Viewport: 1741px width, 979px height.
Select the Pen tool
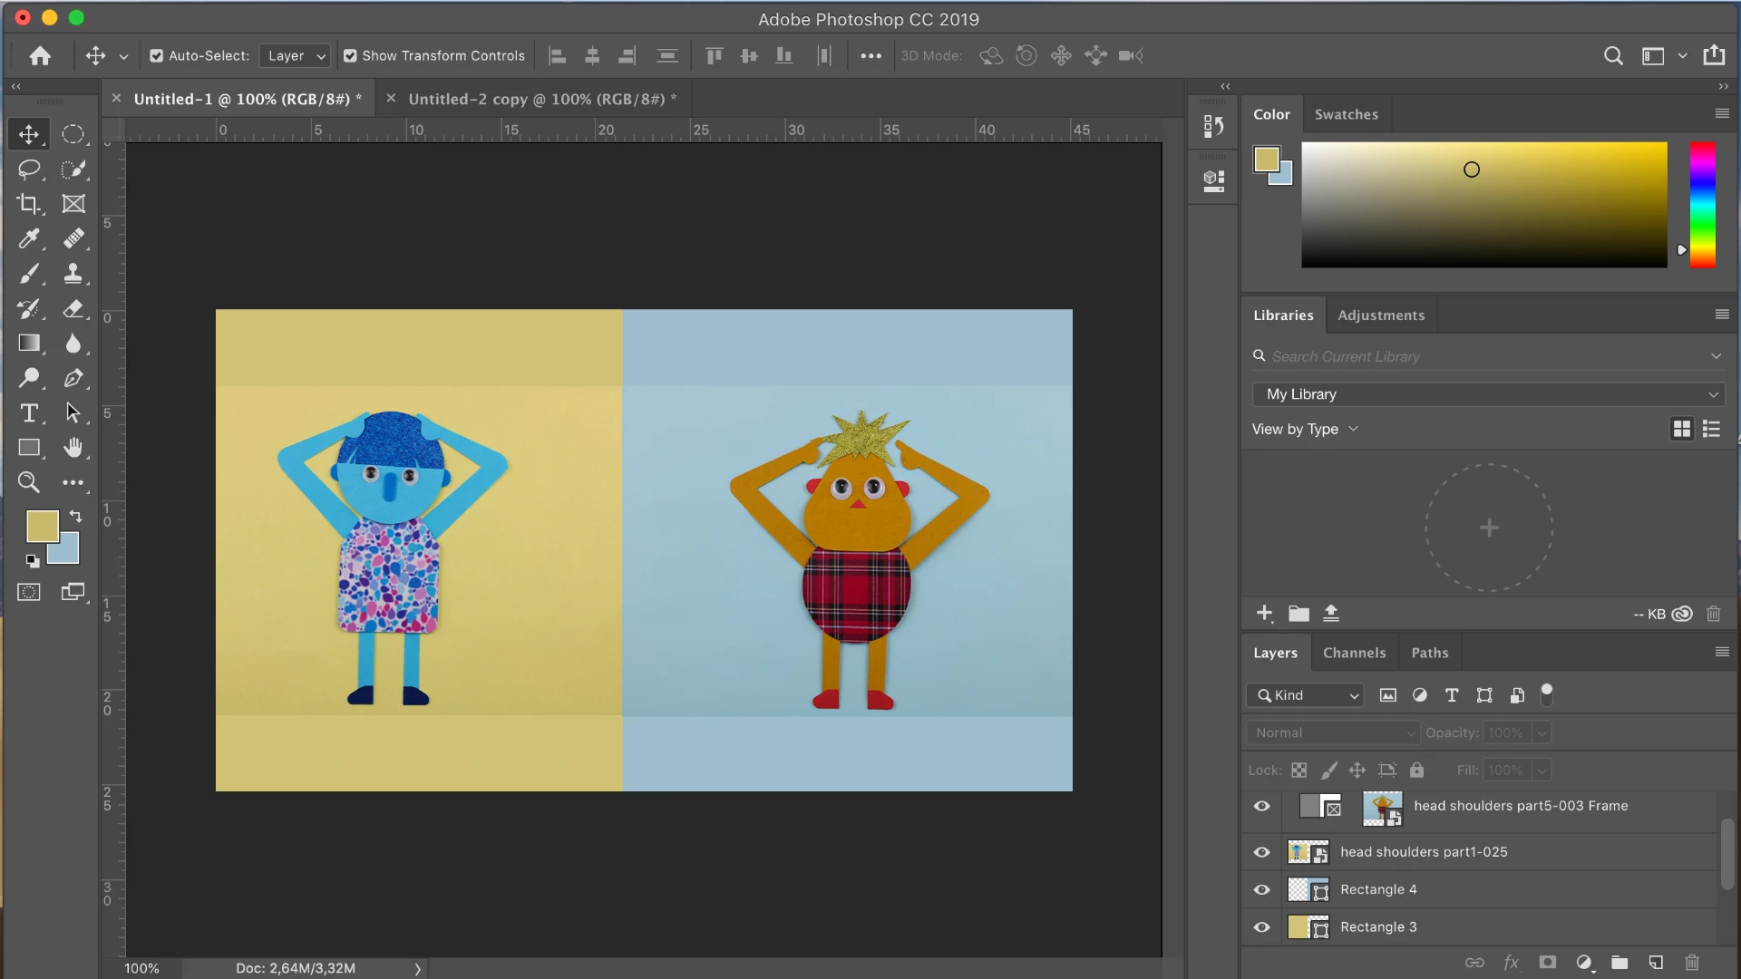(x=73, y=379)
